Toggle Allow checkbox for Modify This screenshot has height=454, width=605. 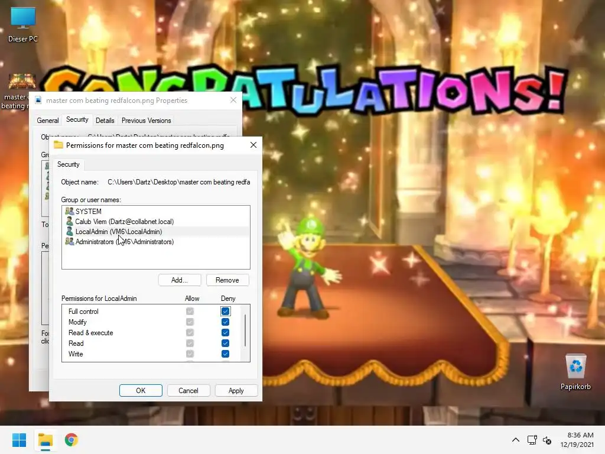[190, 322]
